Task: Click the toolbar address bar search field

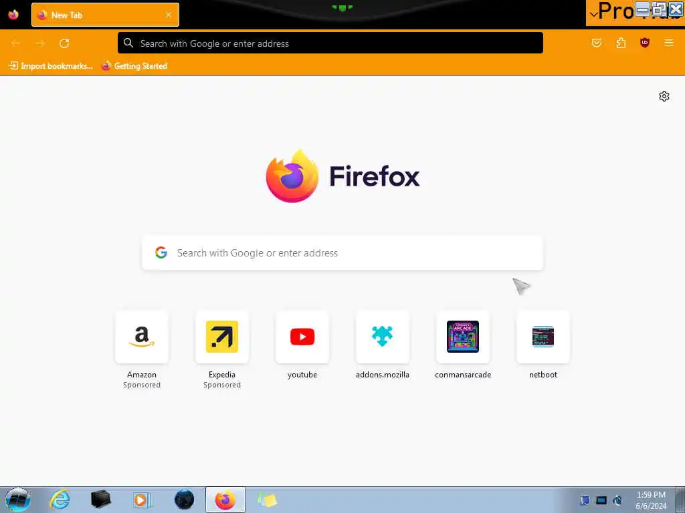Action: [330, 43]
